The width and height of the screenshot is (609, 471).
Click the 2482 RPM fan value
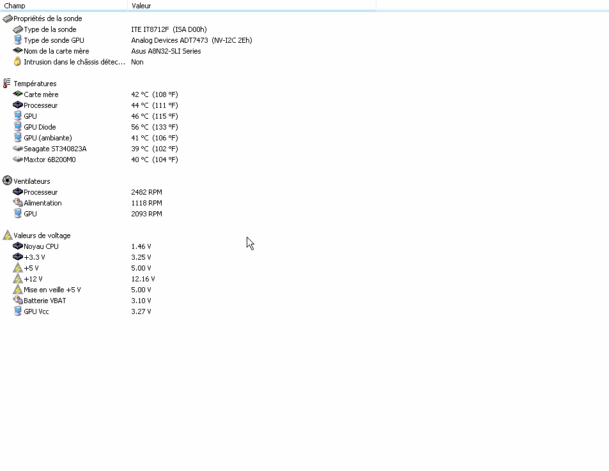(x=147, y=193)
